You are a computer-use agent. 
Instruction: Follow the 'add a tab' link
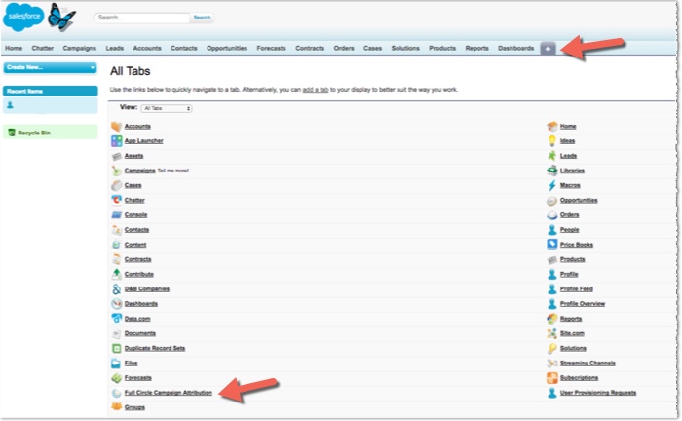coord(313,90)
